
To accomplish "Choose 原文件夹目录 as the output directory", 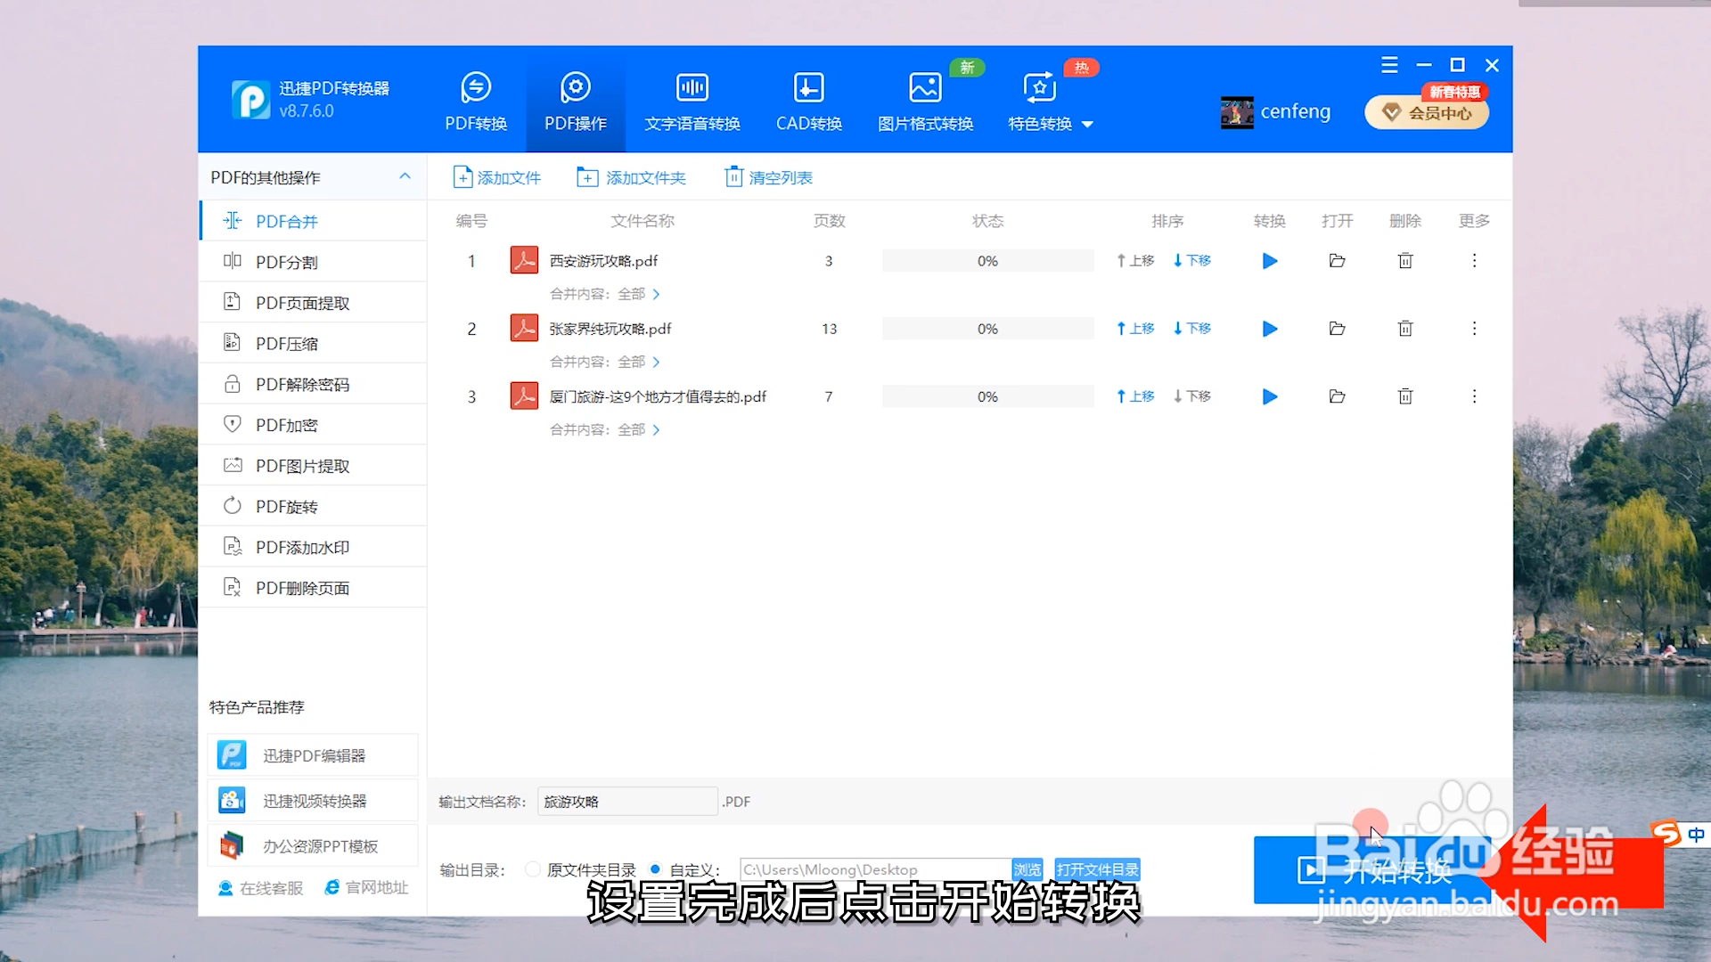I will [532, 868].
